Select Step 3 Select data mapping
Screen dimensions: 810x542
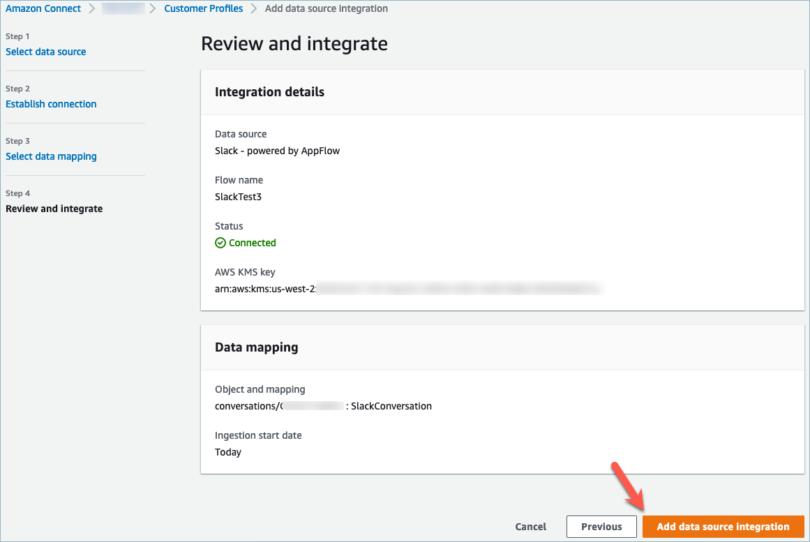(51, 156)
